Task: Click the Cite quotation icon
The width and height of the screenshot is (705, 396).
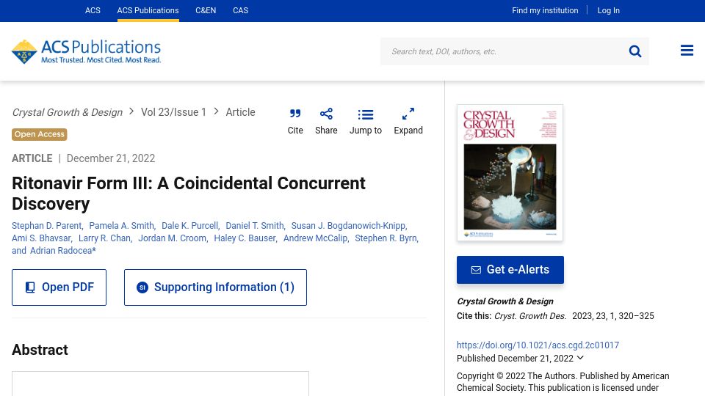Action: (x=295, y=114)
